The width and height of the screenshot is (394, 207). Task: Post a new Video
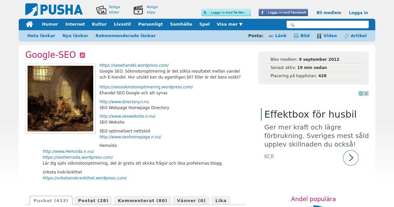pyautogui.click(x=330, y=36)
